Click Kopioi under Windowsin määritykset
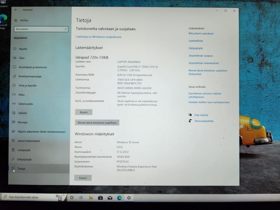 [83, 178]
